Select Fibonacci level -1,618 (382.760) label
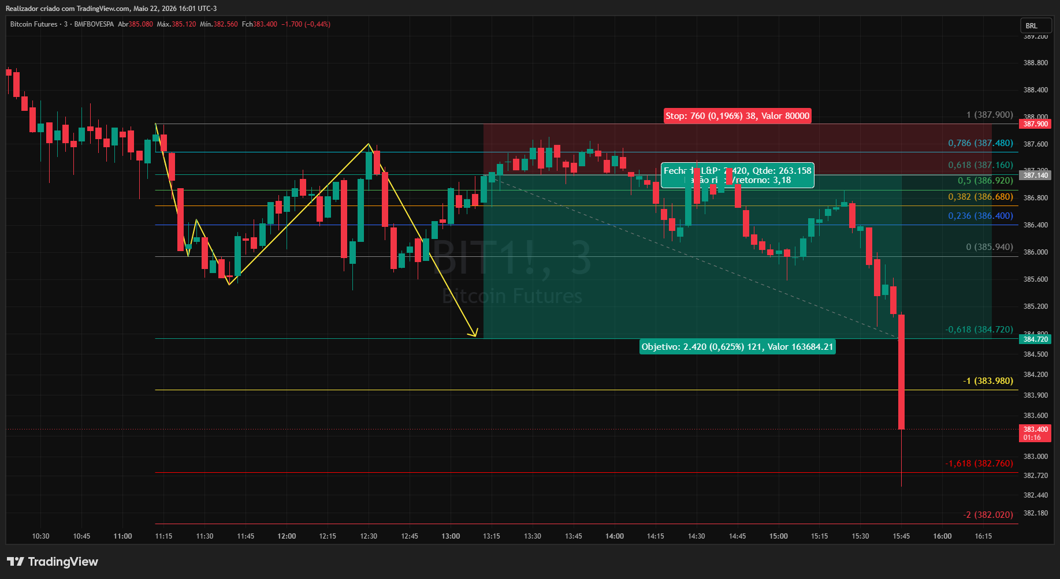Screen dimensions: 1060x579 [979, 464]
